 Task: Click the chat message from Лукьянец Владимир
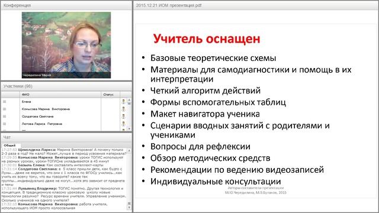[64, 195]
